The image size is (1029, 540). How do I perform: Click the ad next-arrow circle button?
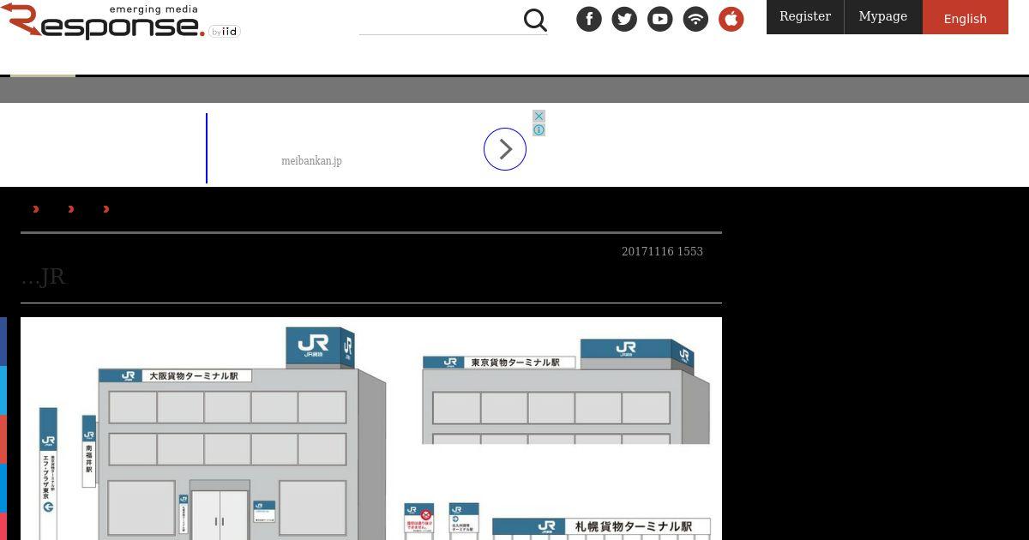[x=505, y=149]
